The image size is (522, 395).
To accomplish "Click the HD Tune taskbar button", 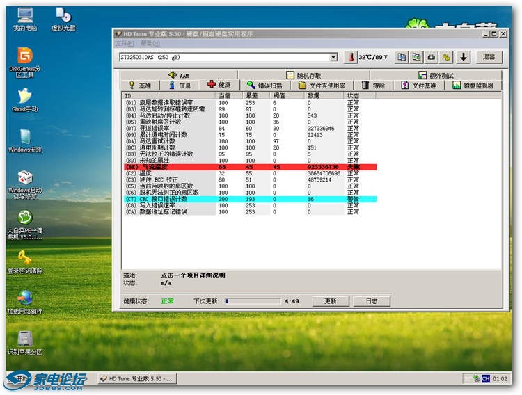I will [137, 379].
